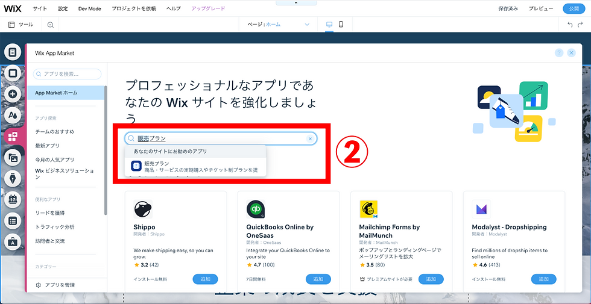
Task: Click アプリを管理 at sidebar bottom
Action: pos(55,285)
